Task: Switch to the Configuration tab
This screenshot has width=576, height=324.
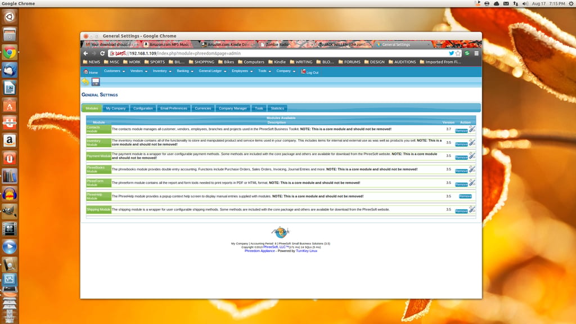Action: coord(143,109)
